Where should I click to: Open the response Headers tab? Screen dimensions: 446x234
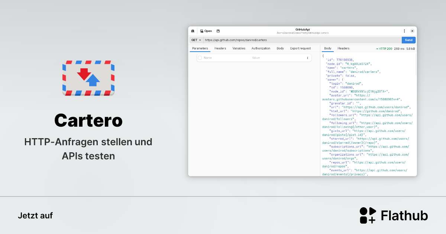(x=343, y=48)
